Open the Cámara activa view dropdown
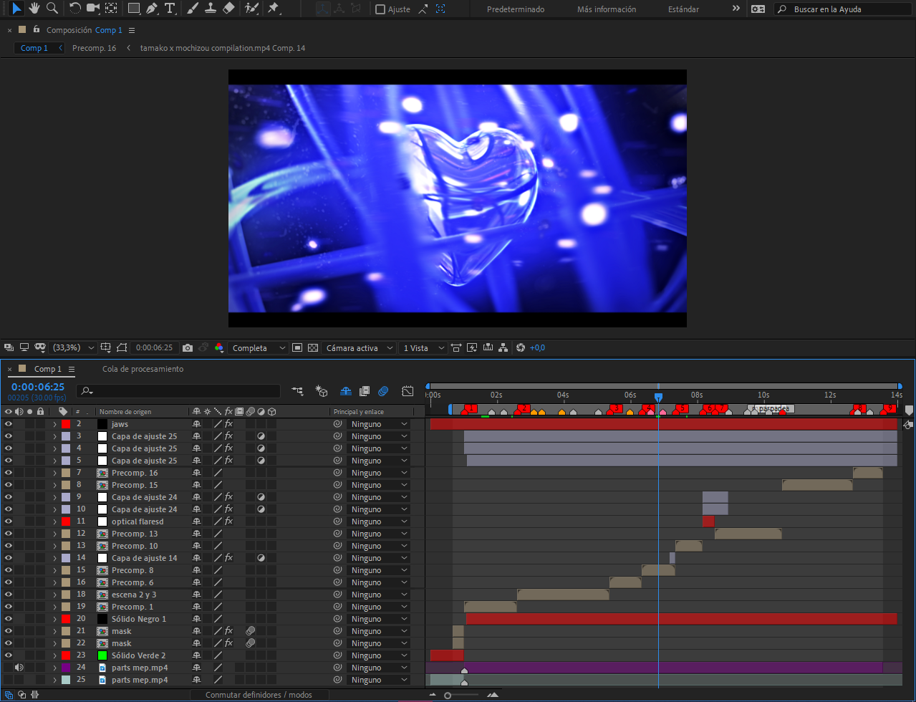The height and width of the screenshot is (702, 916). pyautogui.click(x=360, y=347)
